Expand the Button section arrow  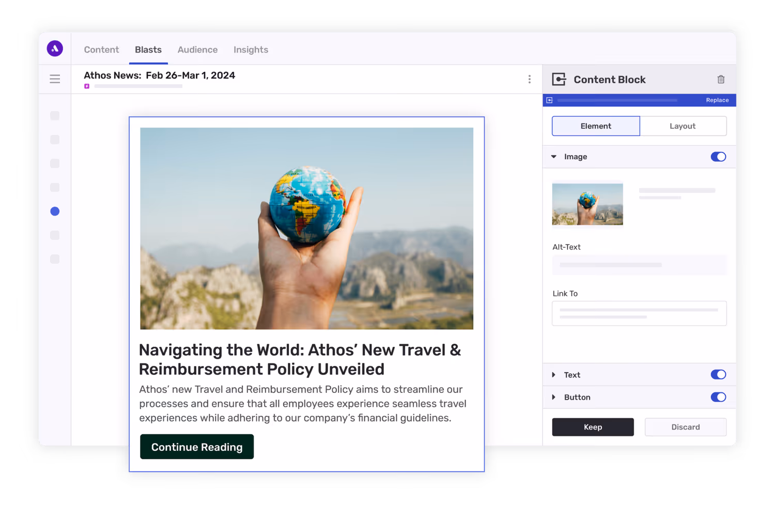click(x=554, y=397)
